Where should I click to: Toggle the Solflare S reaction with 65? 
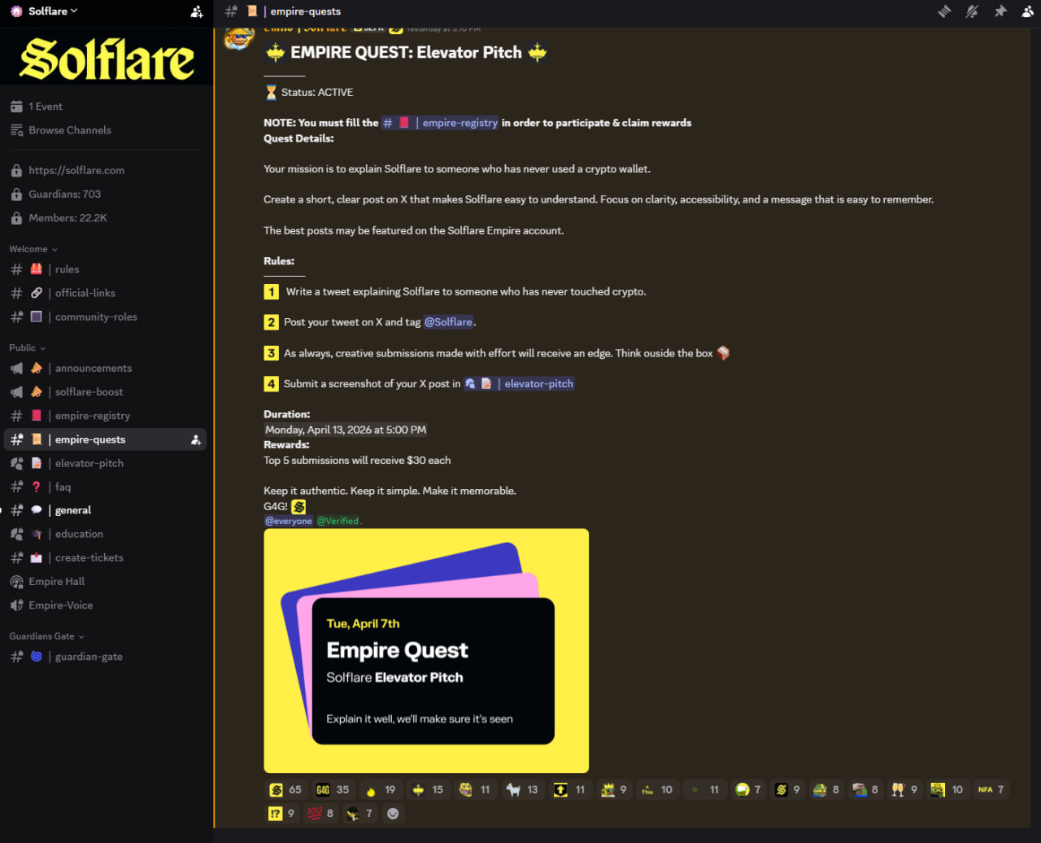pos(285,789)
